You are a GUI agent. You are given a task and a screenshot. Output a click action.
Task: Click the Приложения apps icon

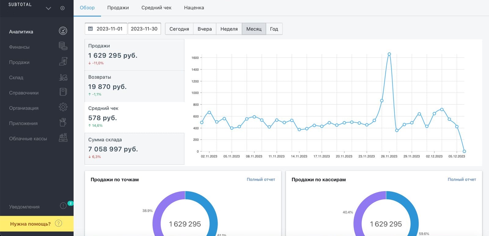(63, 123)
